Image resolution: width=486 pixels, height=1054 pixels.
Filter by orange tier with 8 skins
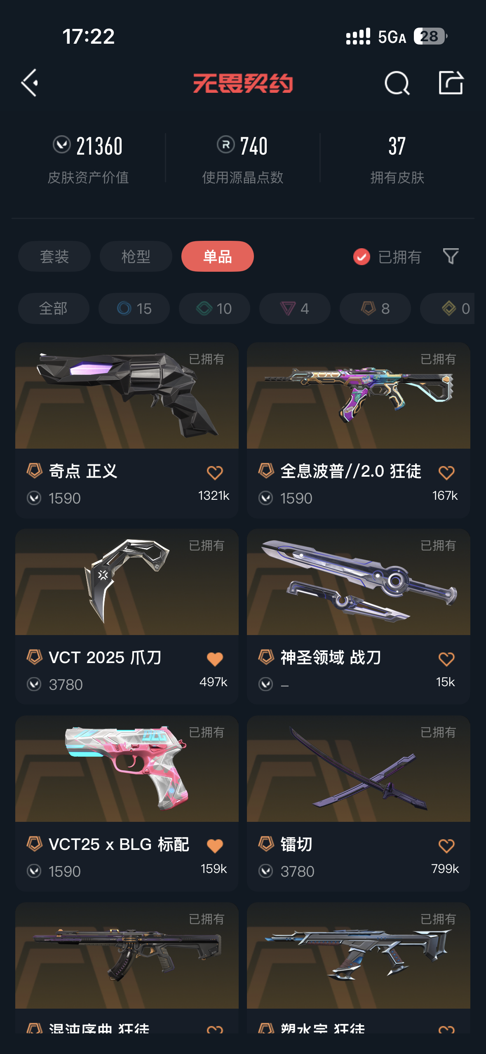click(x=375, y=308)
